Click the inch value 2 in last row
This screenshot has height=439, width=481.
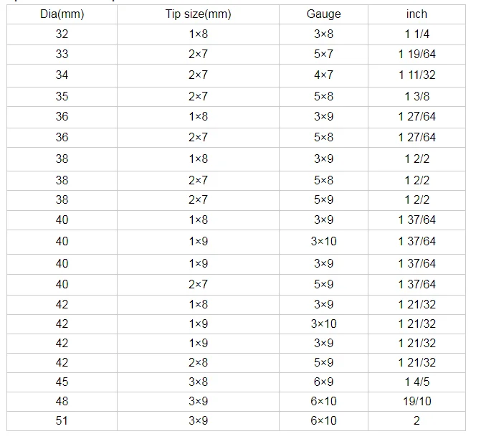tap(417, 421)
